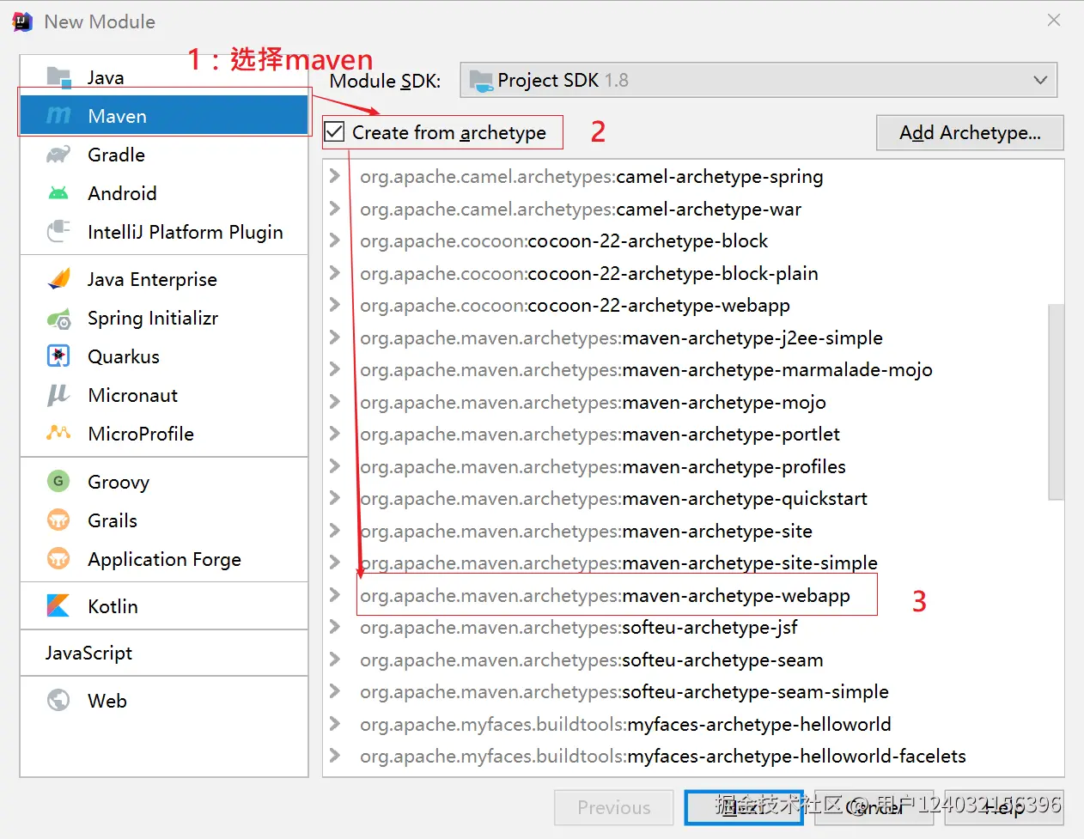Image resolution: width=1084 pixels, height=839 pixels.
Task: Click the Kotlin K icon
Action: (x=58, y=606)
